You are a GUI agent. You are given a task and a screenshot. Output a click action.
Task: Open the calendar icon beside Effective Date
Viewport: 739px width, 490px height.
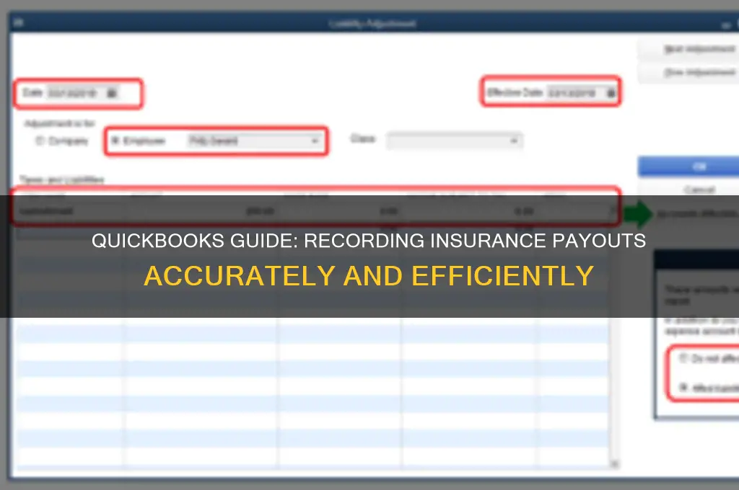point(611,93)
